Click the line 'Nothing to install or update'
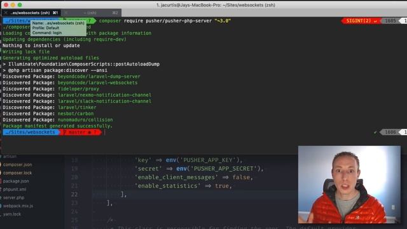Image resolution: width=407 pixels, height=229 pixels. click(x=41, y=45)
